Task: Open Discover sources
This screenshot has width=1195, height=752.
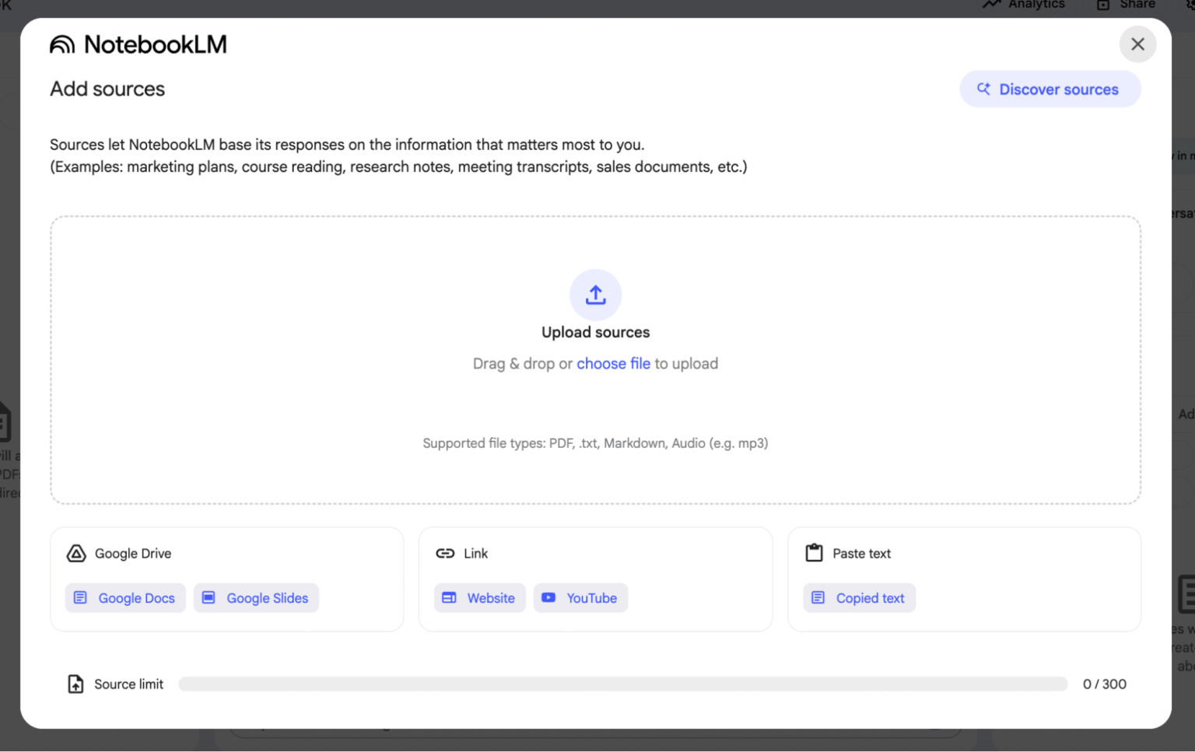Action: 1050,89
